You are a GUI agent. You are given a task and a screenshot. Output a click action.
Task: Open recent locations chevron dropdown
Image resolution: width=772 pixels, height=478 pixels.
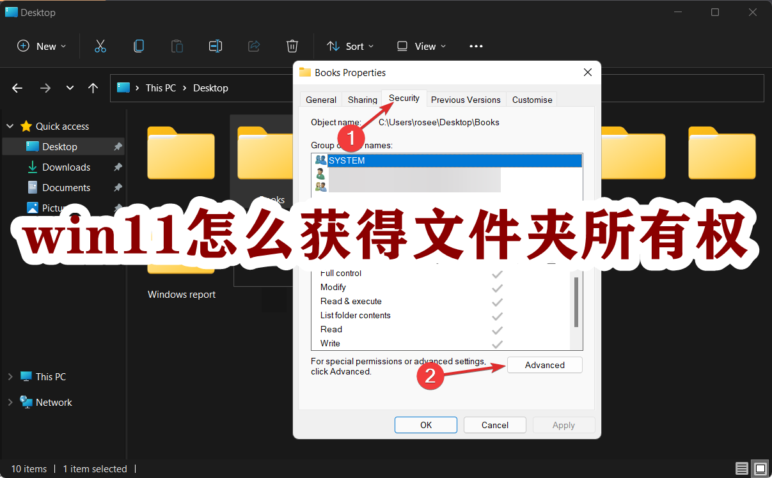70,88
